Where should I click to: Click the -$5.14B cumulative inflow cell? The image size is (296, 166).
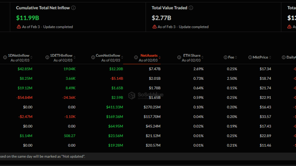click(x=117, y=79)
